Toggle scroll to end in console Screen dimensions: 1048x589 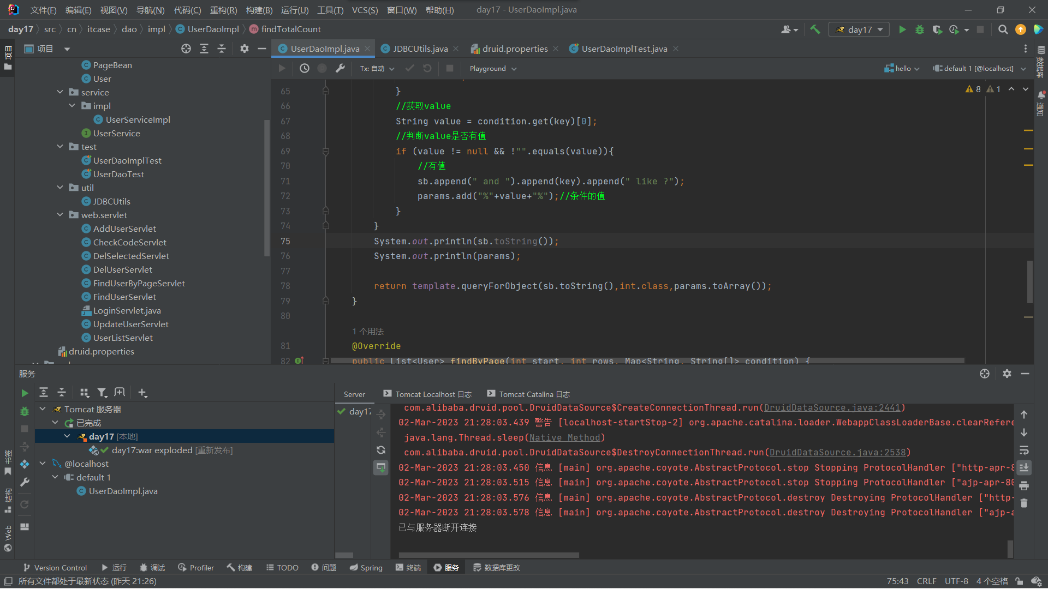point(1024,468)
